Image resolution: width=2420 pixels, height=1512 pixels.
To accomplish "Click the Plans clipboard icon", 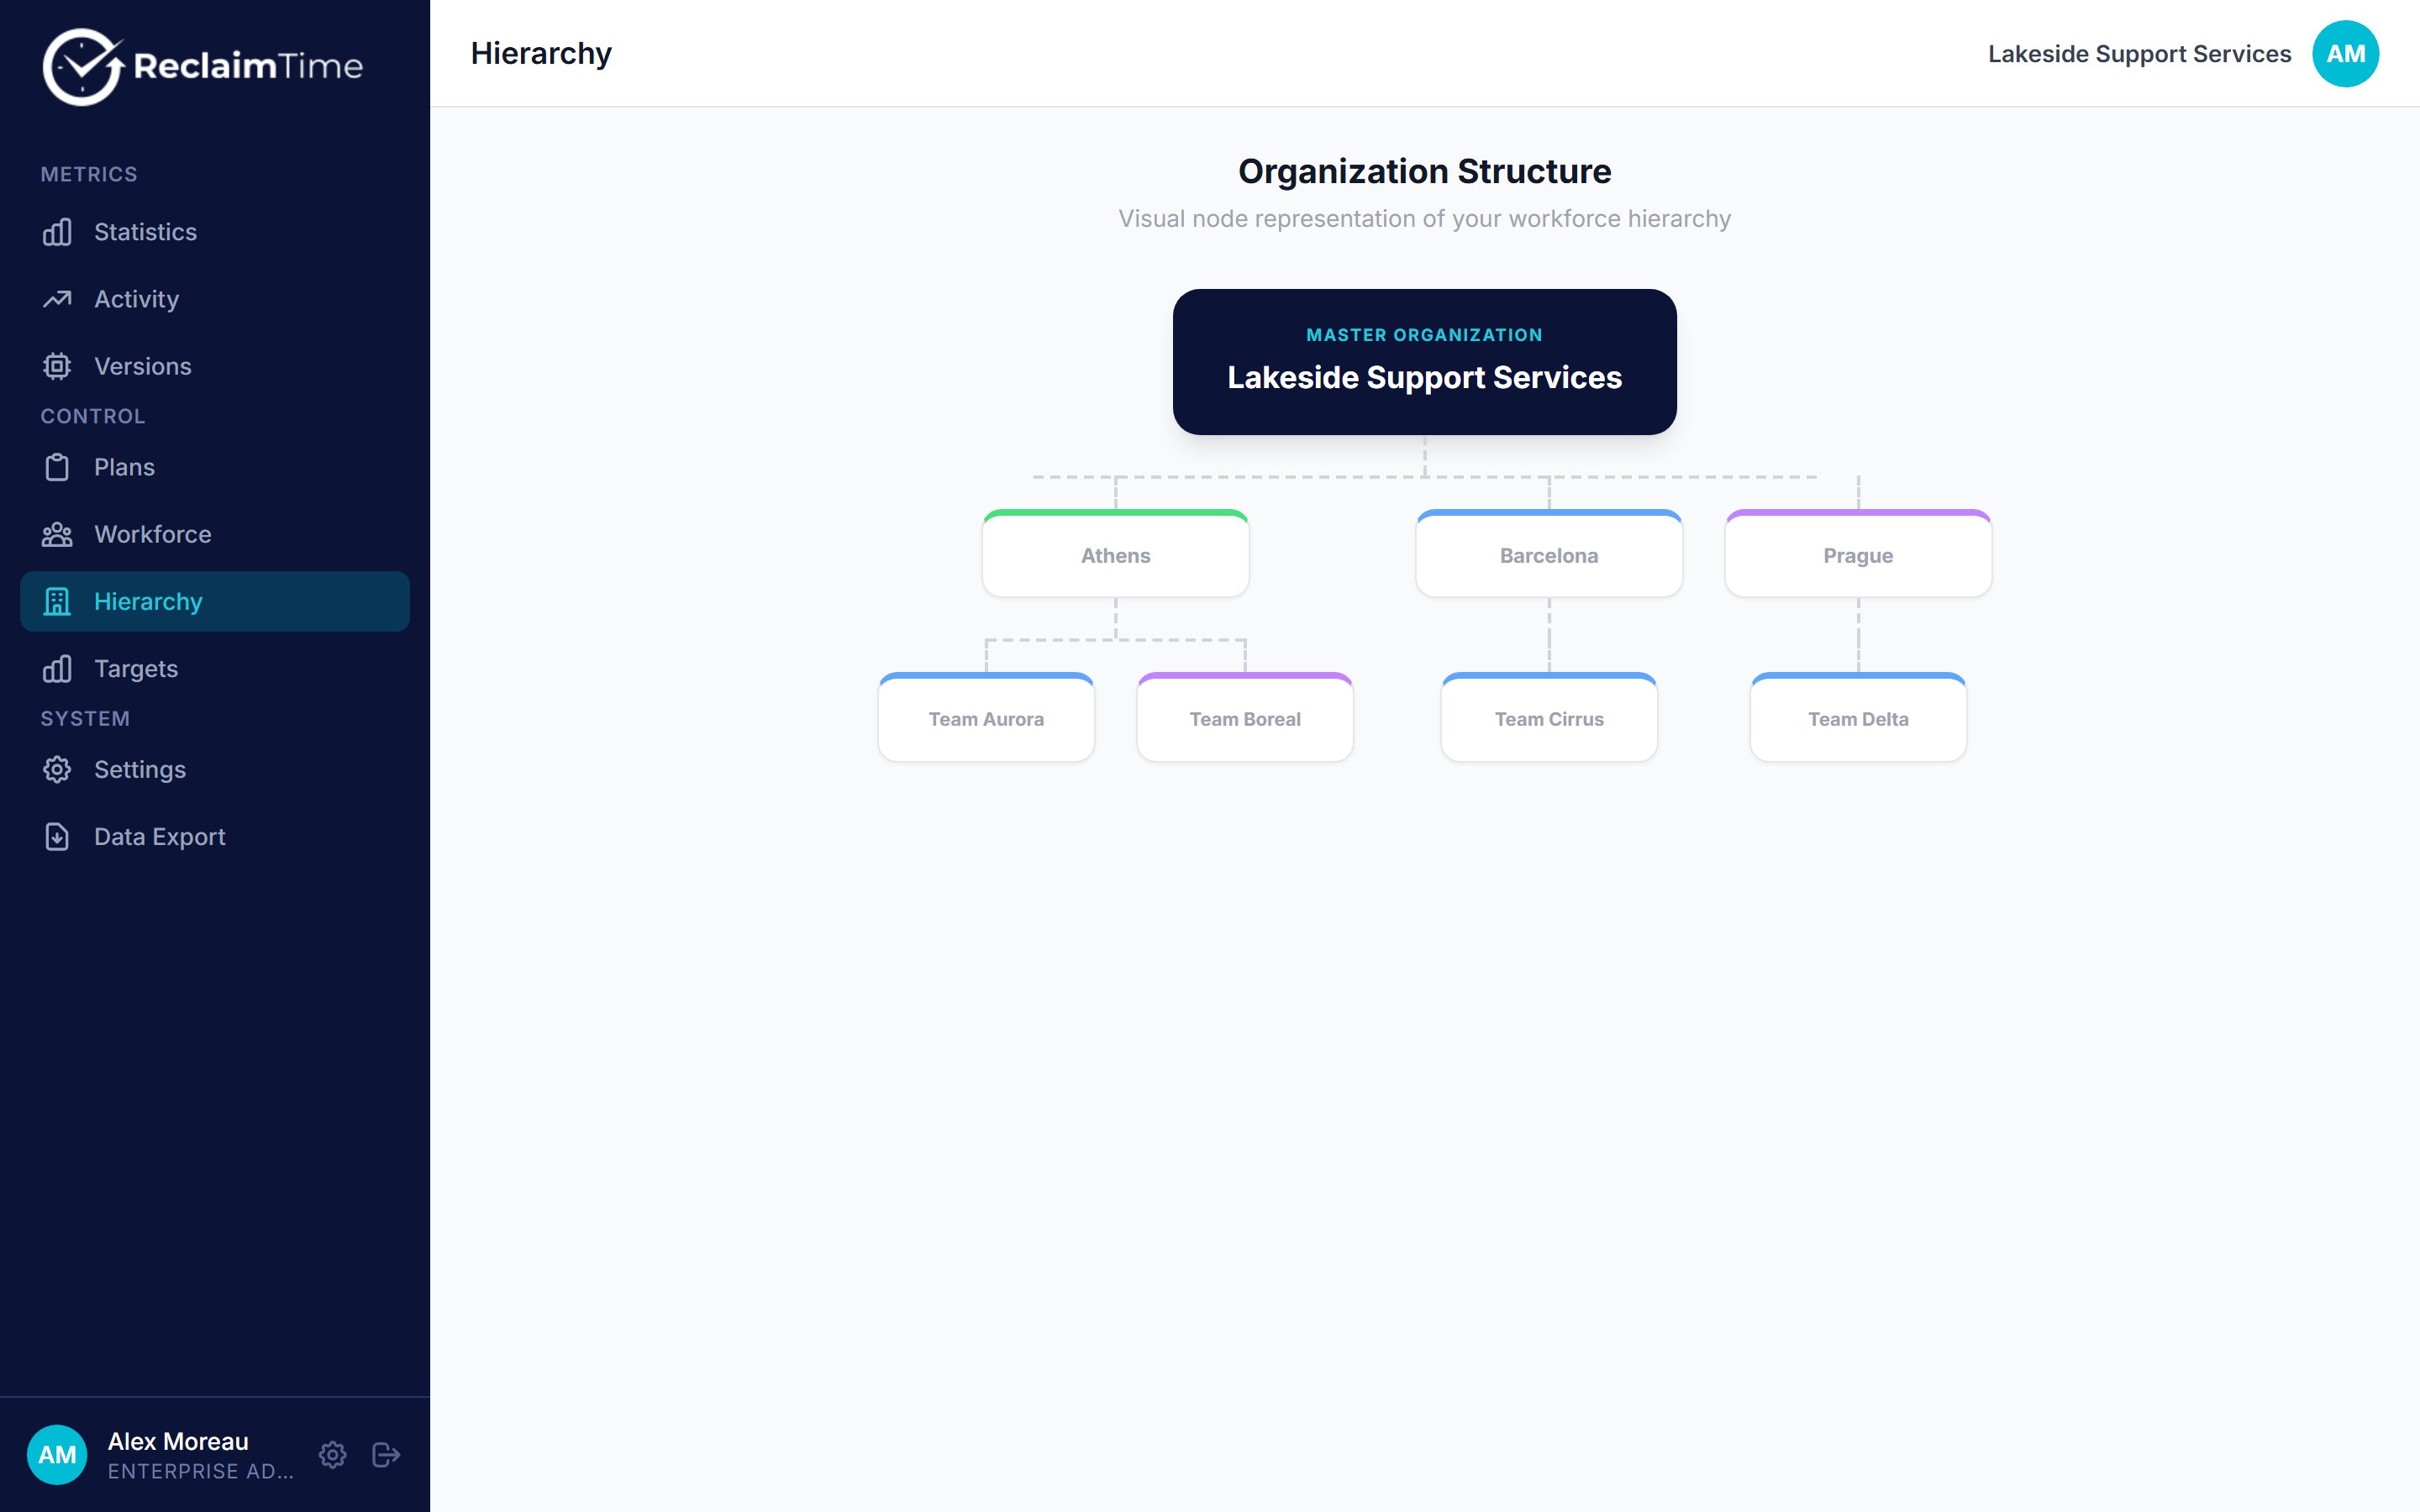I will (x=57, y=467).
